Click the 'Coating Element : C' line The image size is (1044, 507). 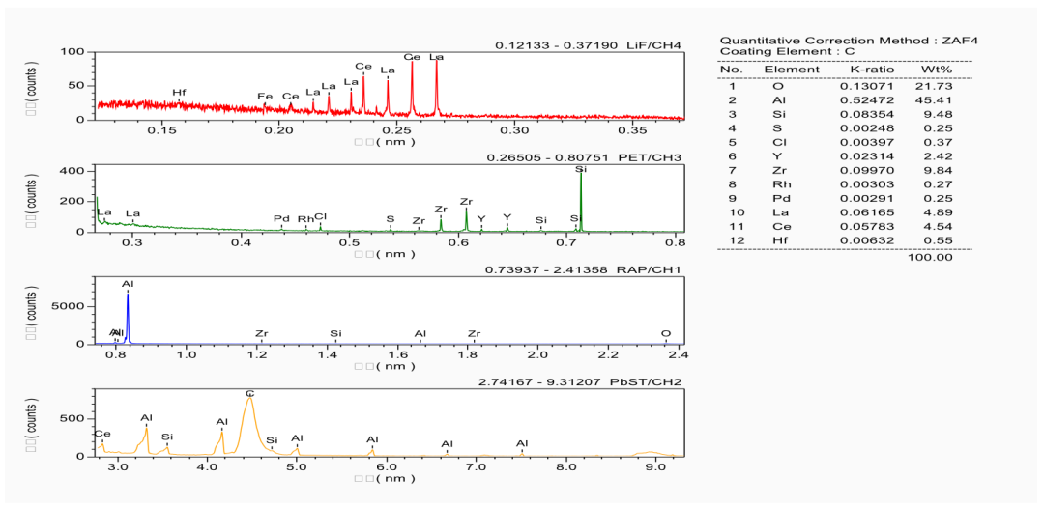(788, 51)
